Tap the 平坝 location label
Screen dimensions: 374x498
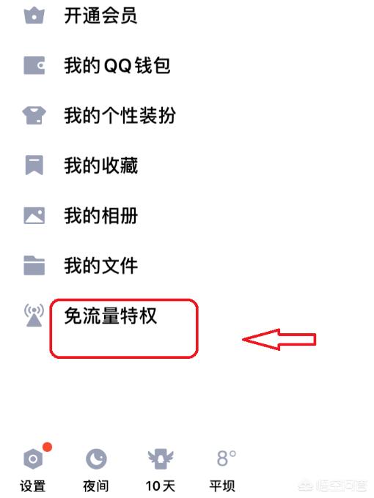[222, 486]
